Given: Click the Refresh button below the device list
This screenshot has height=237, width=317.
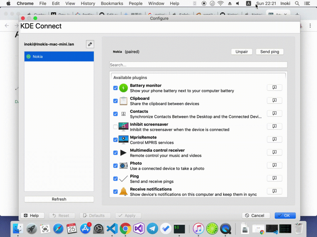Looking at the screenshot, I should click(59, 199).
